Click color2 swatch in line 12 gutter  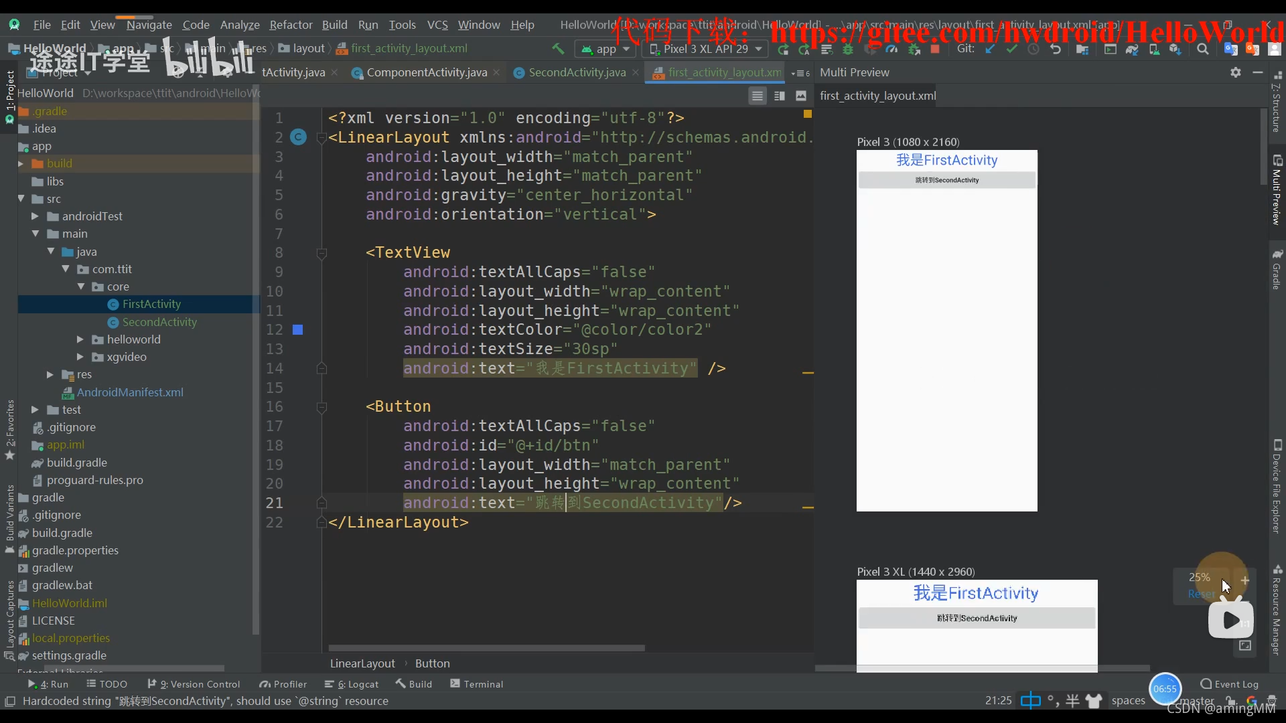(298, 330)
